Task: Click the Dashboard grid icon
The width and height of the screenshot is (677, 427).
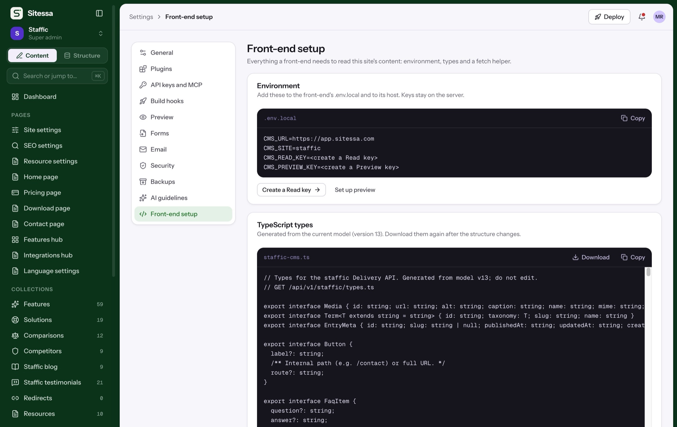Action: pyautogui.click(x=15, y=97)
